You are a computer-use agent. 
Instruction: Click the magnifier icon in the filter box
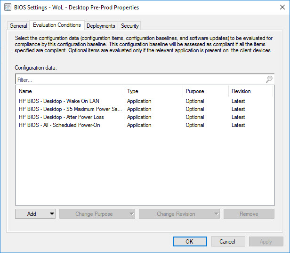tap(269, 79)
